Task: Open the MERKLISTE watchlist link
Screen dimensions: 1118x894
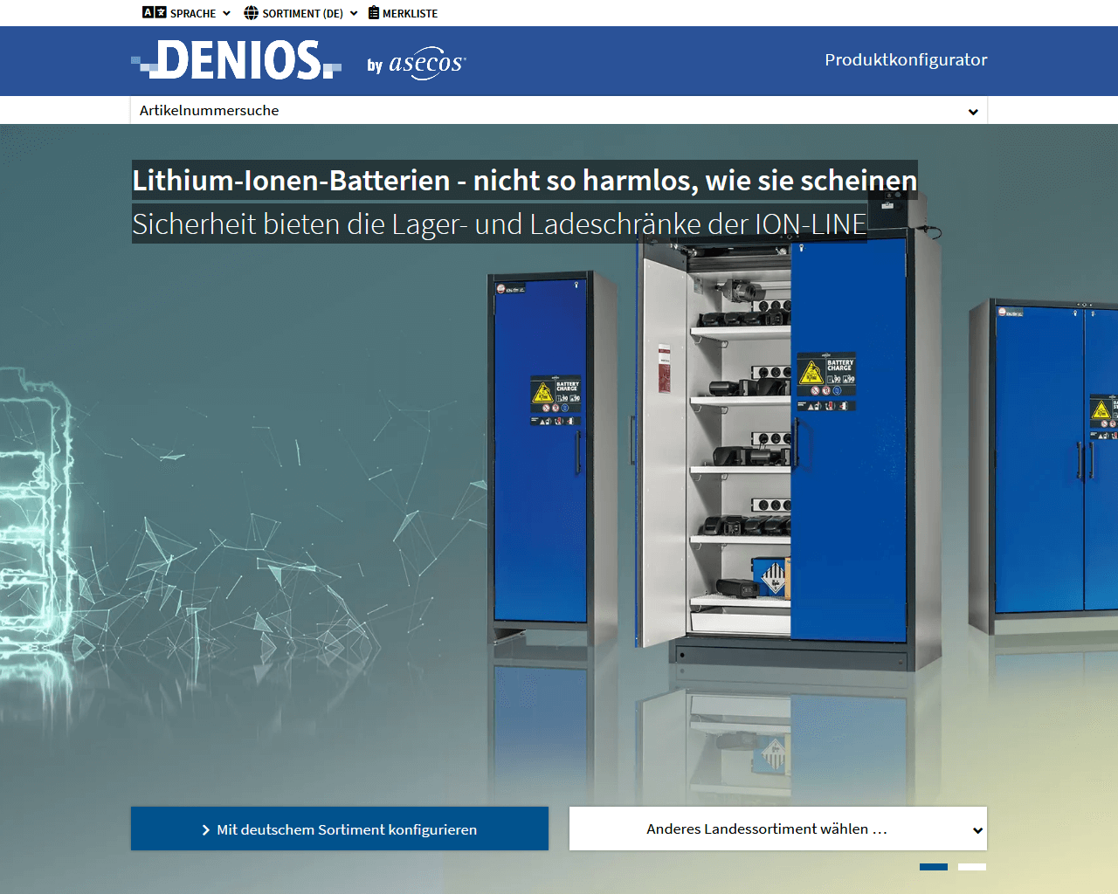Action: (x=404, y=13)
